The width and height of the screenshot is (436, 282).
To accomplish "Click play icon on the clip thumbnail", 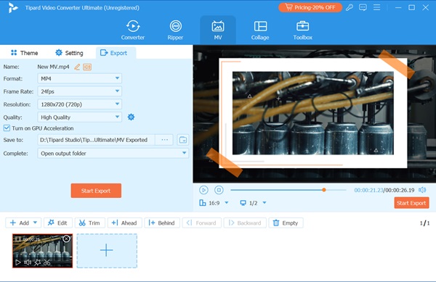I will [18, 262].
